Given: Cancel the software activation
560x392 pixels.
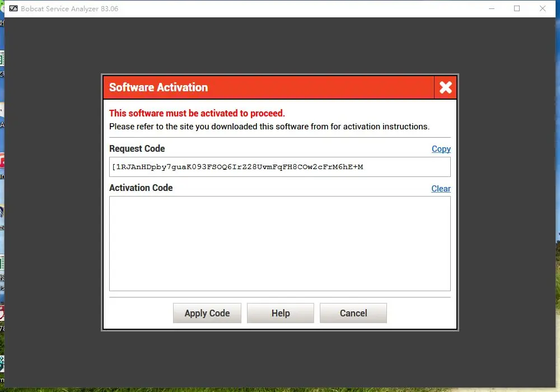Looking at the screenshot, I should coord(353,313).
